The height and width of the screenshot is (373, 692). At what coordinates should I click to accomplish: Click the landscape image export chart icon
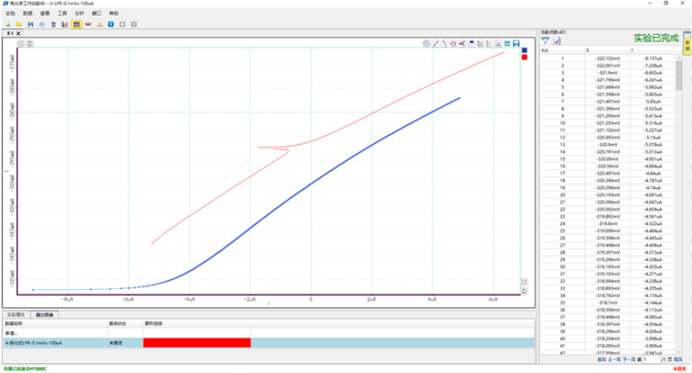507,43
